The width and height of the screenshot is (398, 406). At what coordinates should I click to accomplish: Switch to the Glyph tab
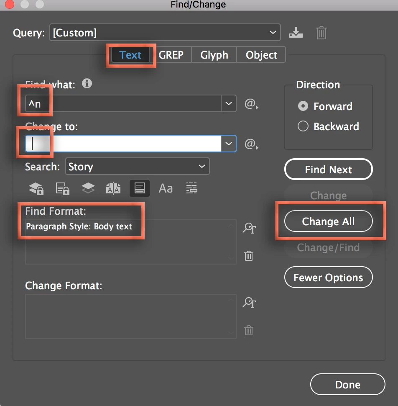[x=214, y=55]
